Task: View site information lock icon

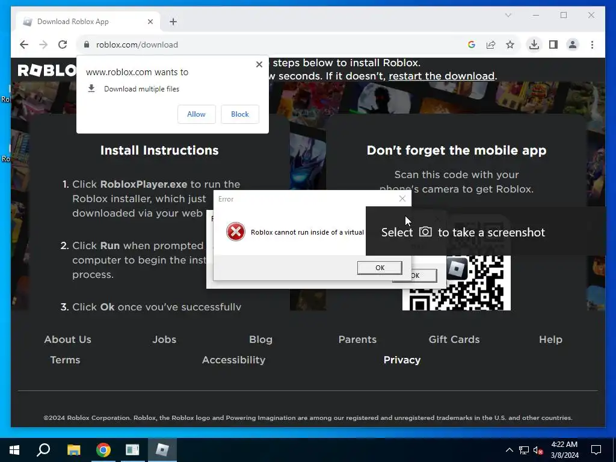Action: [87, 45]
